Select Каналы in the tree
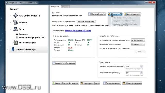The height and width of the screenshot is (93, 165). [23, 22]
